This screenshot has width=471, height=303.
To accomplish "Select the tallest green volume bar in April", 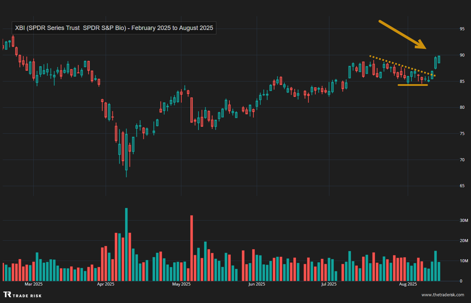I will [x=126, y=244].
